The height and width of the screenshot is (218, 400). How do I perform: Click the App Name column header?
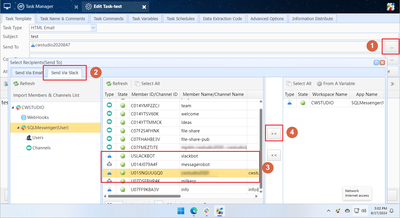click(x=367, y=94)
